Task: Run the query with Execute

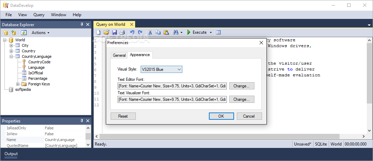Action: (197, 32)
